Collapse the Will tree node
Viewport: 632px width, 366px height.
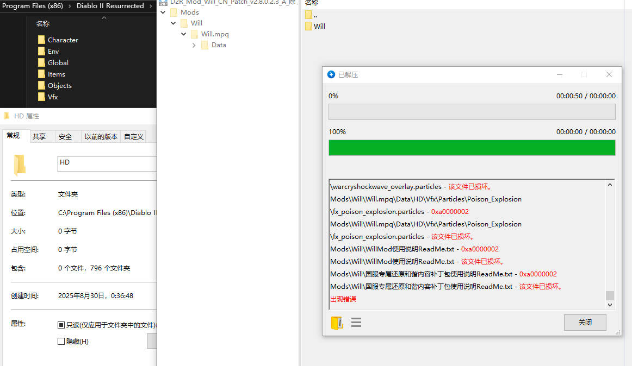[174, 23]
